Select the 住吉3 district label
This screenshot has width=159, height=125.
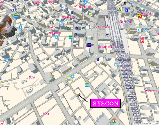pos(32,77)
